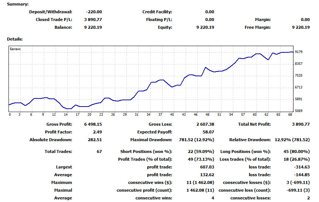Select the Absolute Drawdown value 282.51
This screenshot has height=202, width=319.
point(95,140)
